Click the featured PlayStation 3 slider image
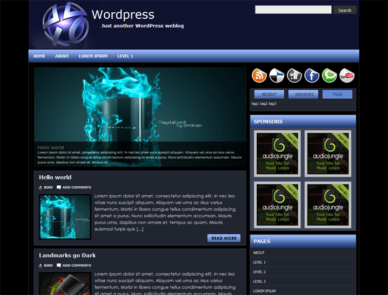Image resolution: width=388 pixels, height=295 pixels. 140,117
